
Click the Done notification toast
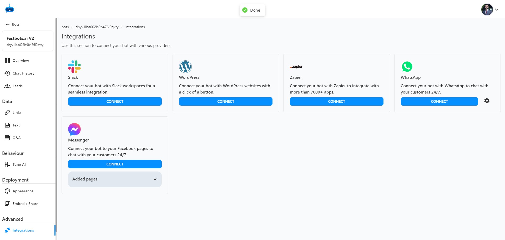(252, 10)
